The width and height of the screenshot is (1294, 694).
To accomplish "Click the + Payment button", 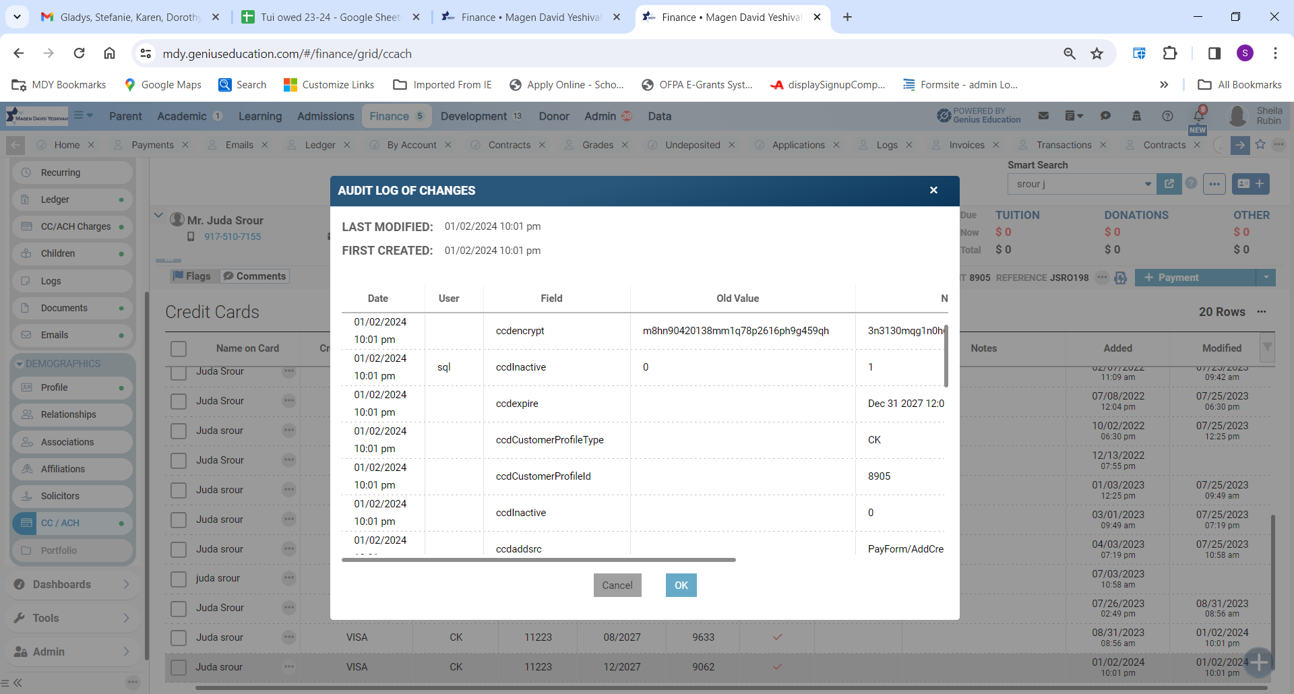I will (x=1195, y=278).
